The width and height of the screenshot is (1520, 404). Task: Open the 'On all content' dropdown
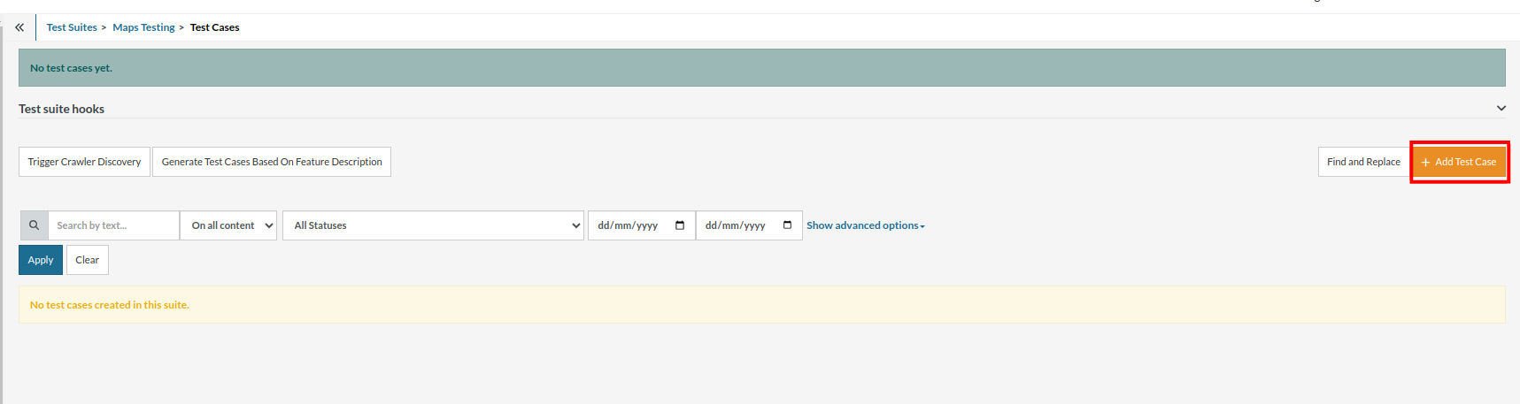pyautogui.click(x=228, y=225)
